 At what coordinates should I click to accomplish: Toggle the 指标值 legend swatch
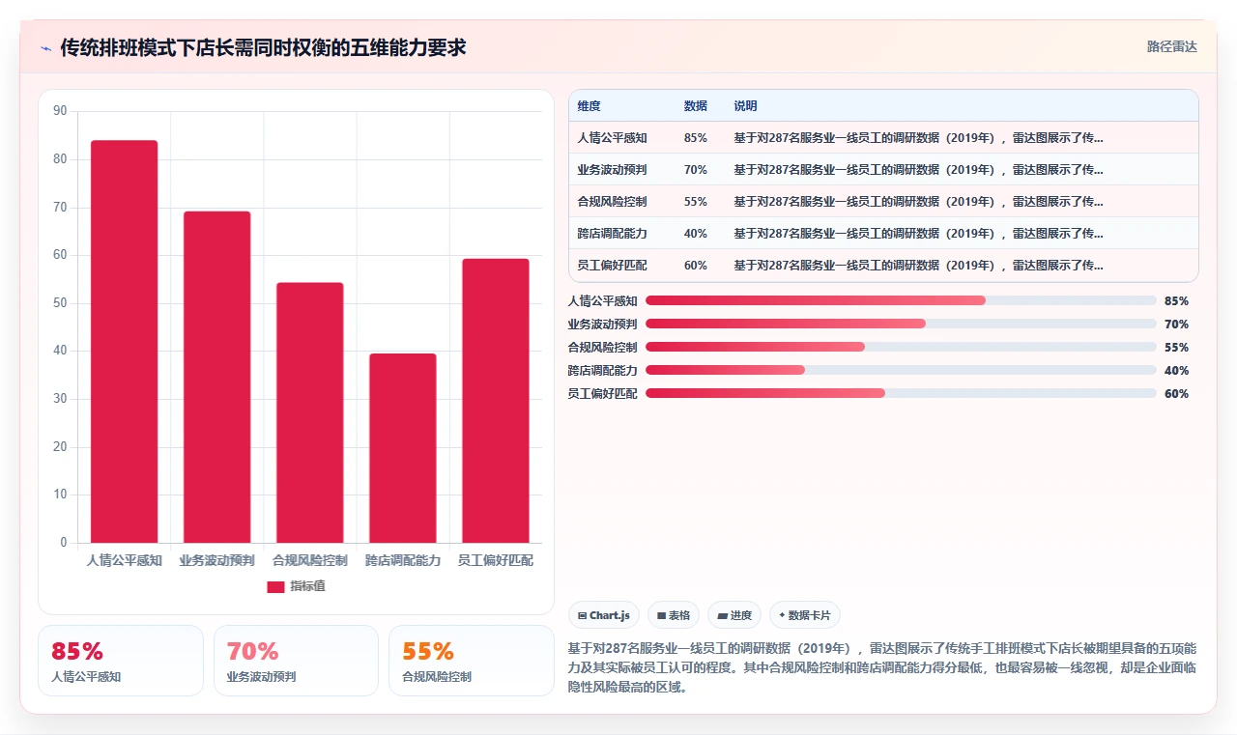click(x=275, y=586)
